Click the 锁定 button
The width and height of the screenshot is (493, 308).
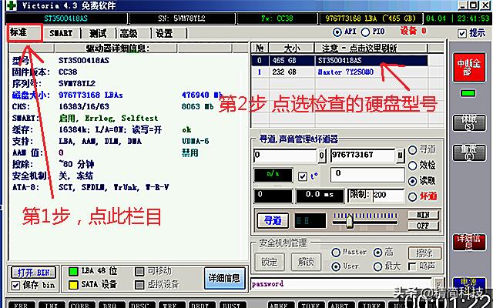[x=269, y=262]
